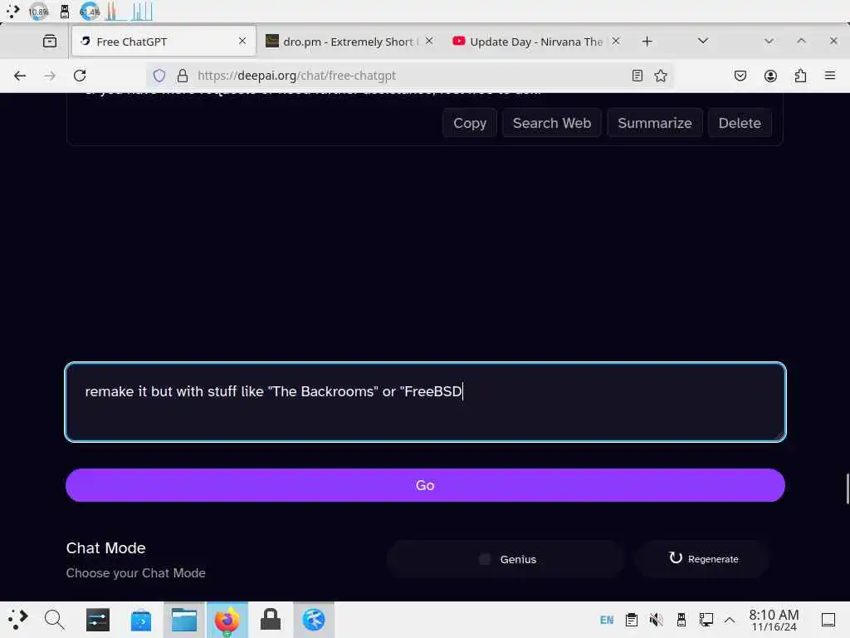This screenshot has width=850, height=638.
Task: Open the taskbar search magnifier
Action: coord(54,620)
